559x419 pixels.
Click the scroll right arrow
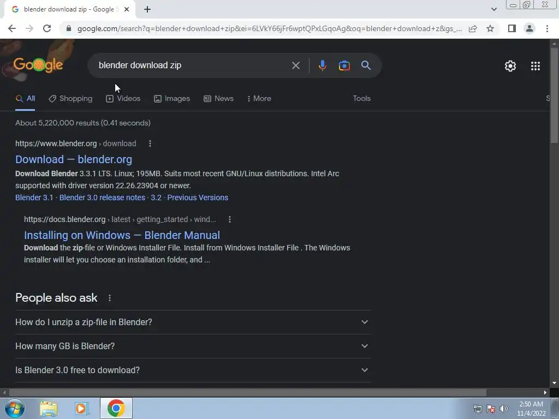pos(545,393)
